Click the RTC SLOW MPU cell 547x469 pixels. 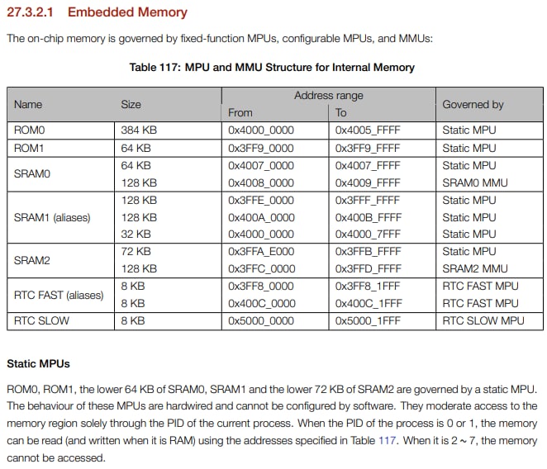pyautogui.click(x=482, y=321)
